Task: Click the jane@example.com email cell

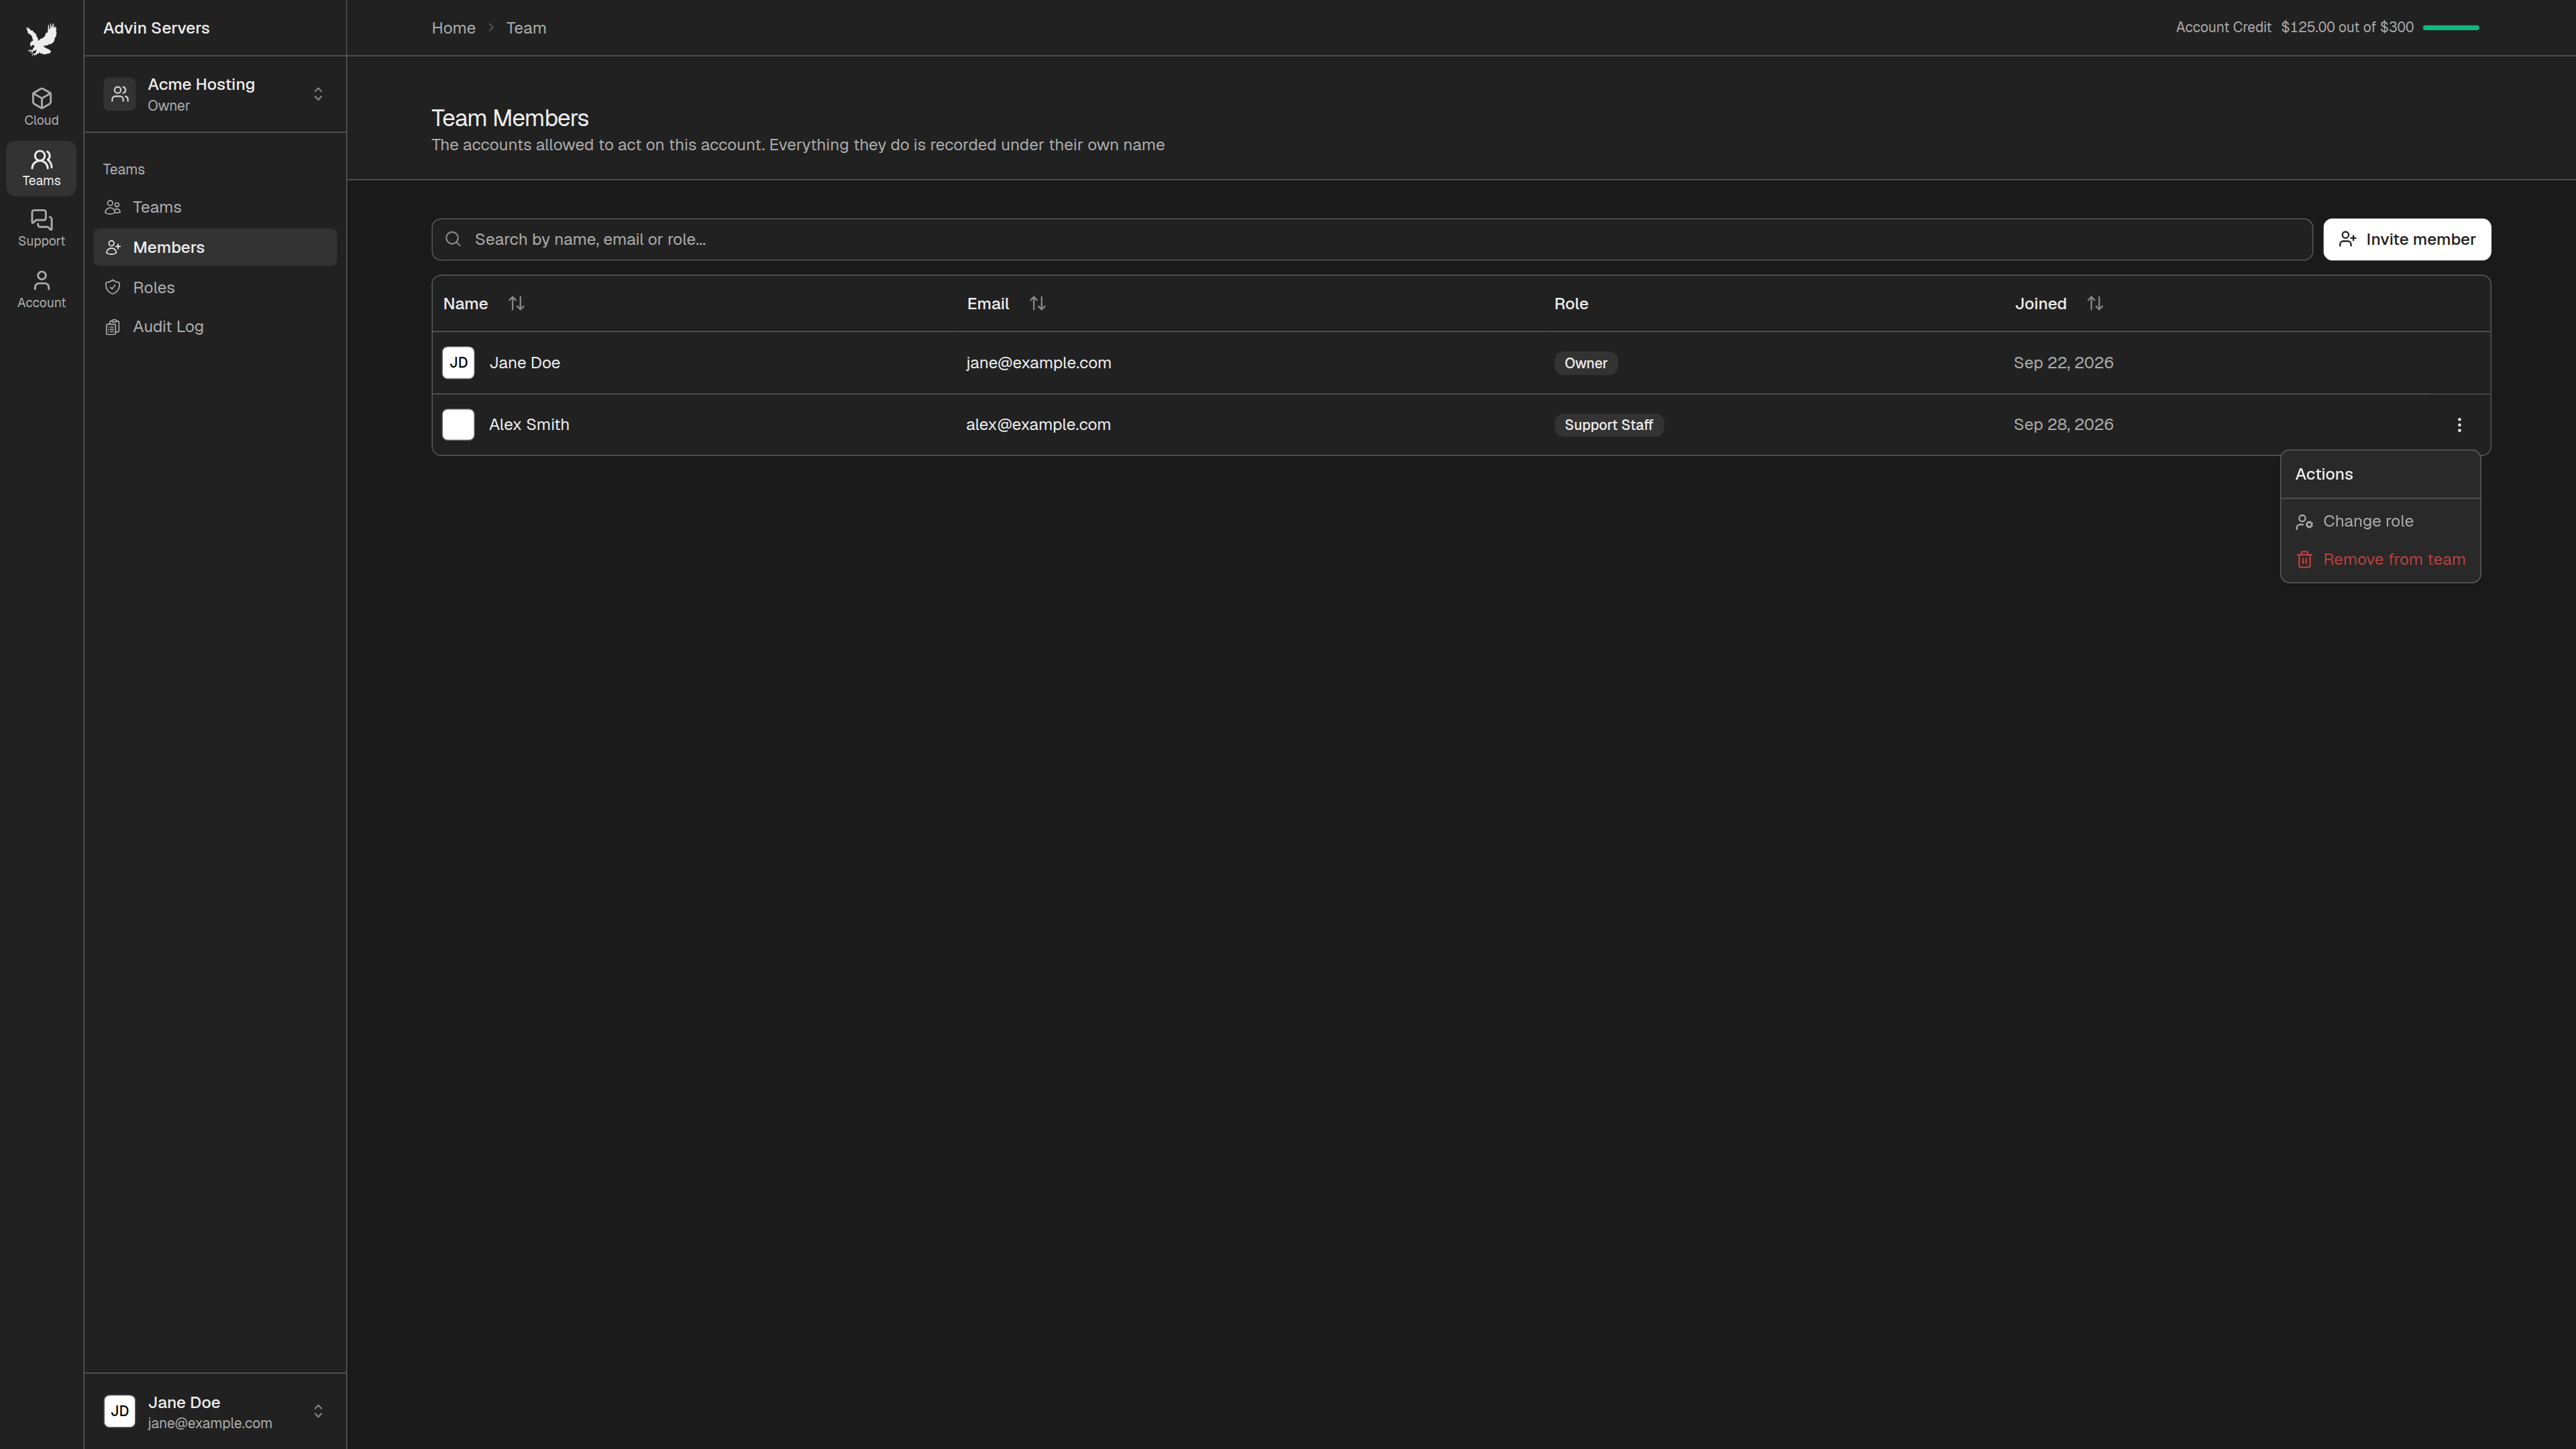Action: (1038, 363)
